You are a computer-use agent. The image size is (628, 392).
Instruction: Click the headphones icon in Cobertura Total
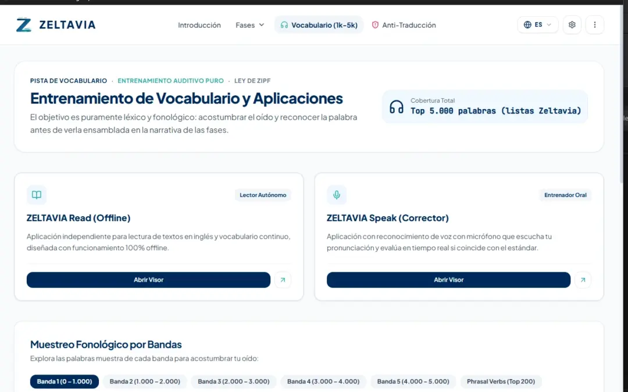[397, 106]
